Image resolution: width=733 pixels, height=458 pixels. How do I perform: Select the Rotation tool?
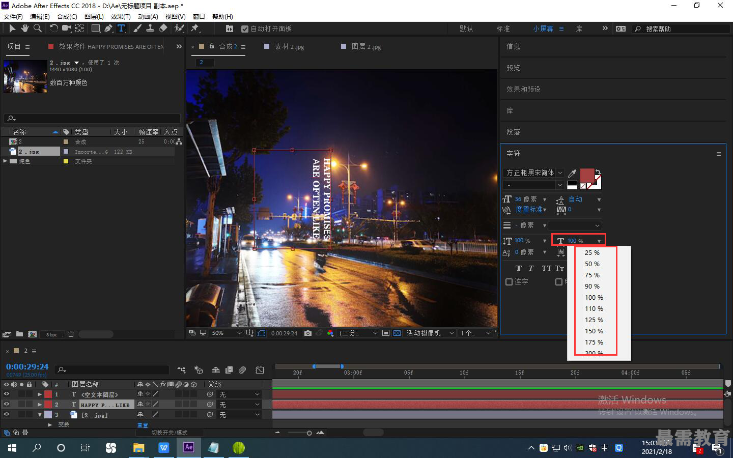54,28
